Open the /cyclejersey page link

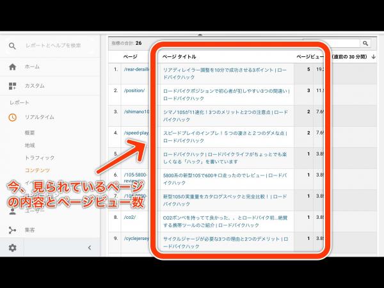136,239
